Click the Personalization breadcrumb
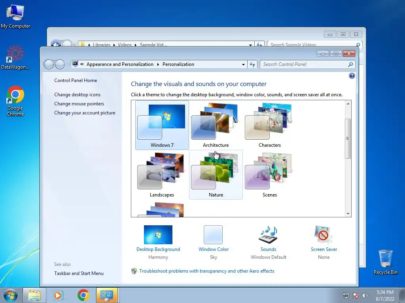 [x=178, y=64]
